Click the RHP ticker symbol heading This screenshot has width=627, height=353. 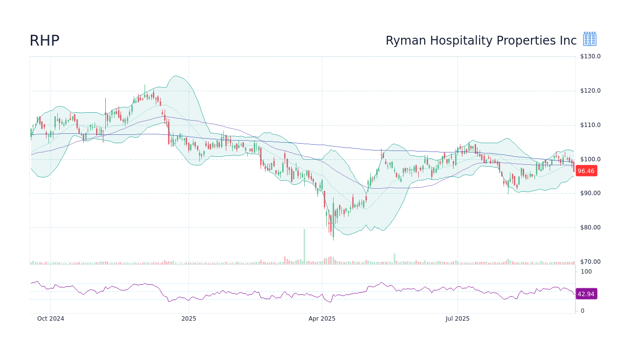click(45, 41)
